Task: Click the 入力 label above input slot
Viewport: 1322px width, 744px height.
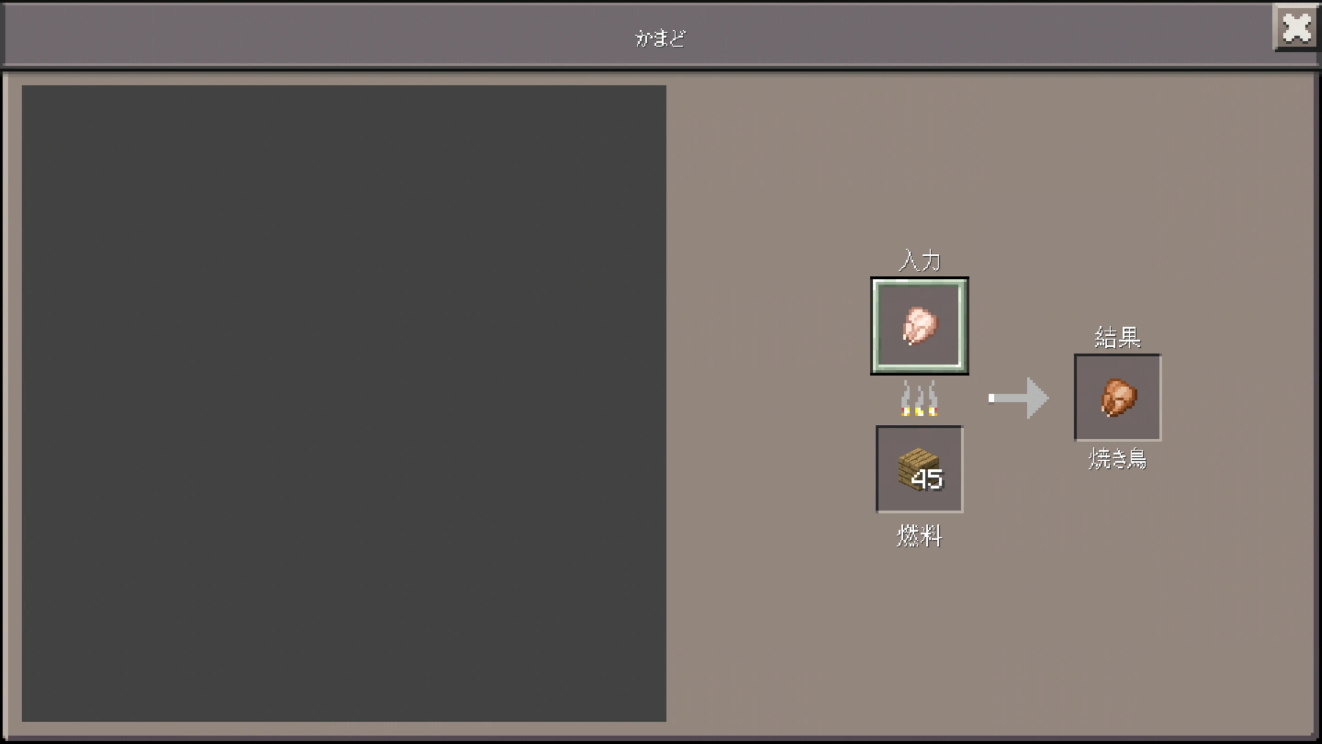Action: click(x=919, y=260)
